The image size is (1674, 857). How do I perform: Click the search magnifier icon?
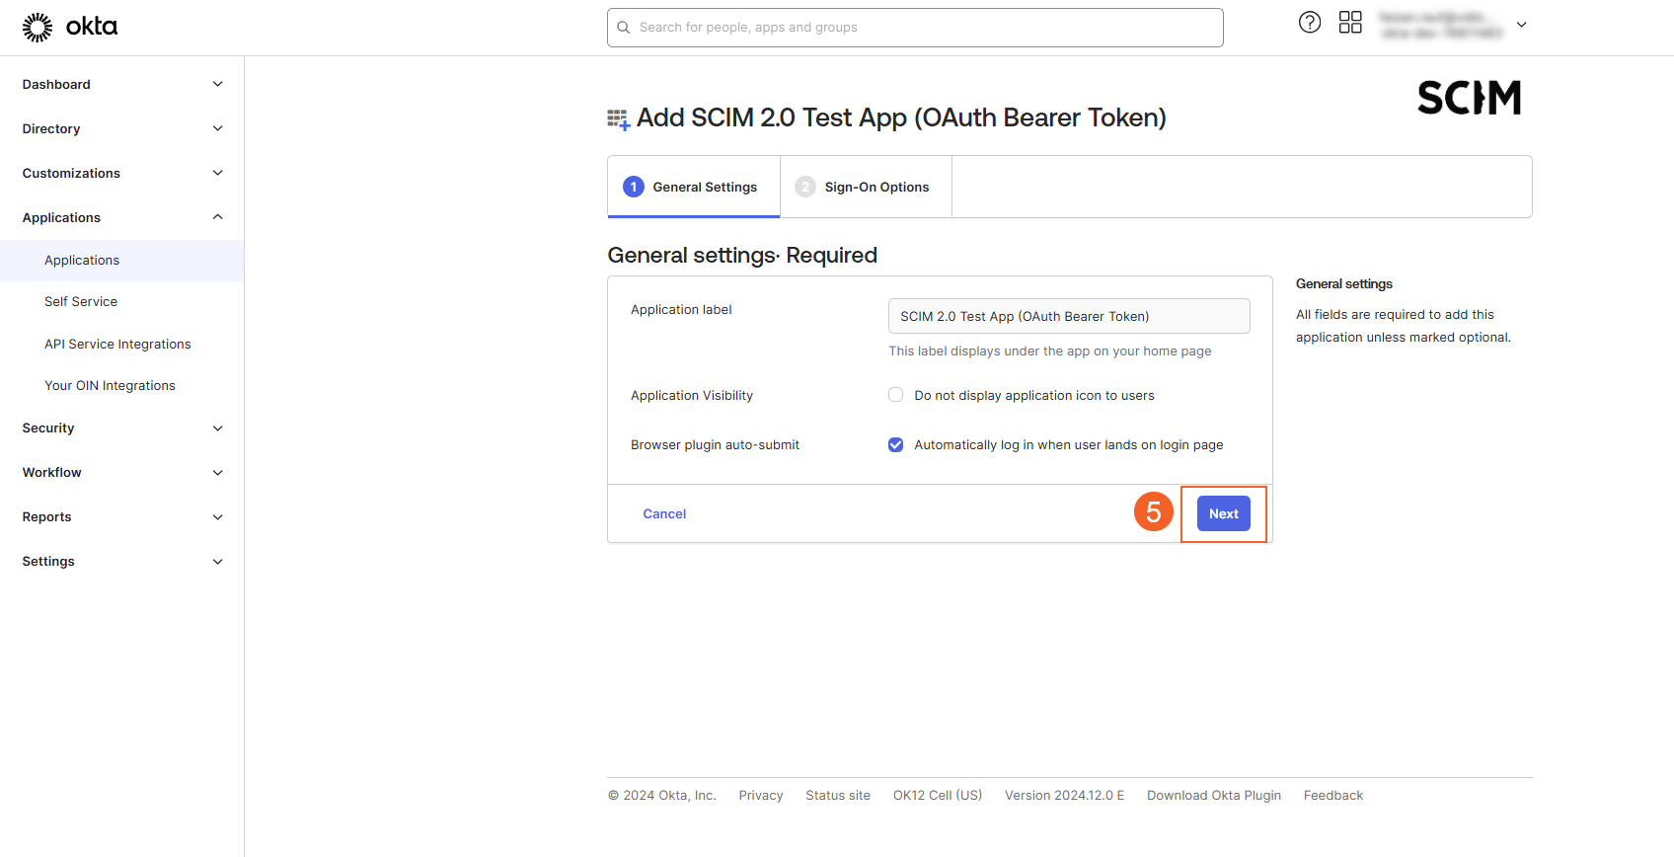(624, 28)
